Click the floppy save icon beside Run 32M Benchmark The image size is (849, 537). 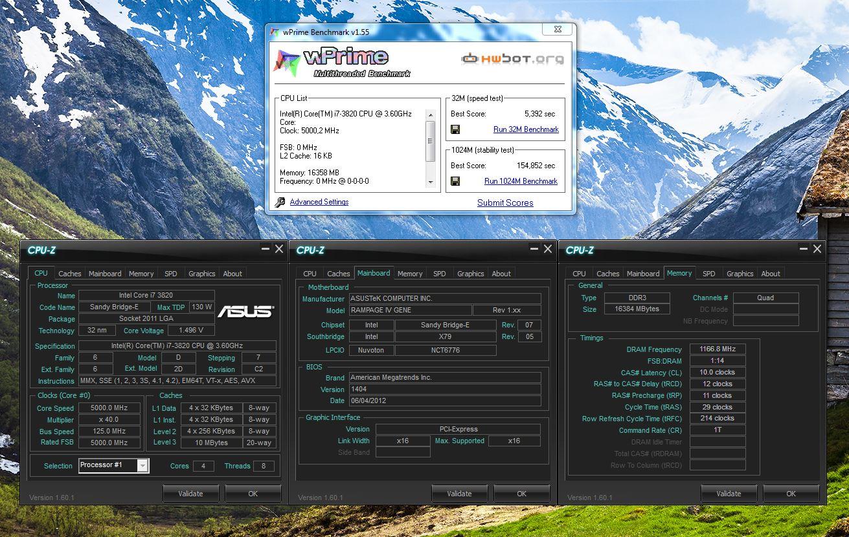(x=455, y=129)
